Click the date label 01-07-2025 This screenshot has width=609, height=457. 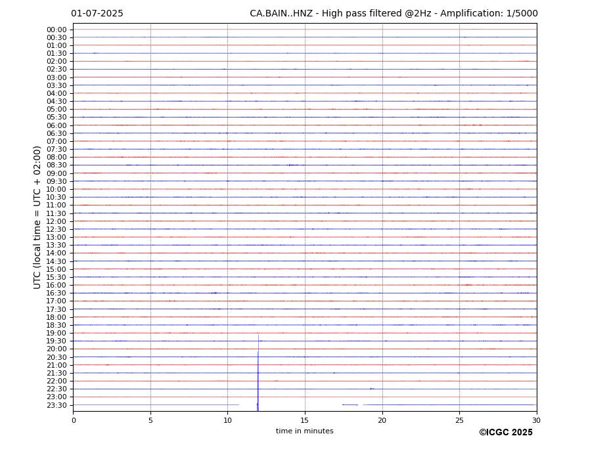[97, 14]
